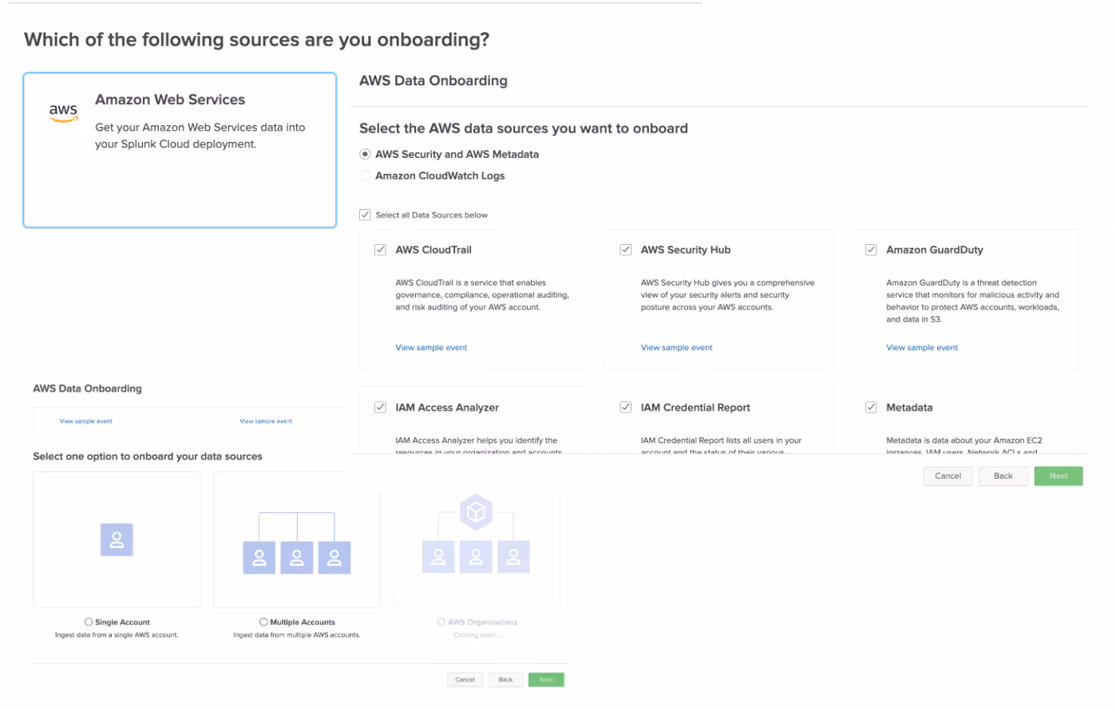Uncheck the AWS CloudTrail checkbox
The width and height of the screenshot is (1116, 710).
click(381, 250)
